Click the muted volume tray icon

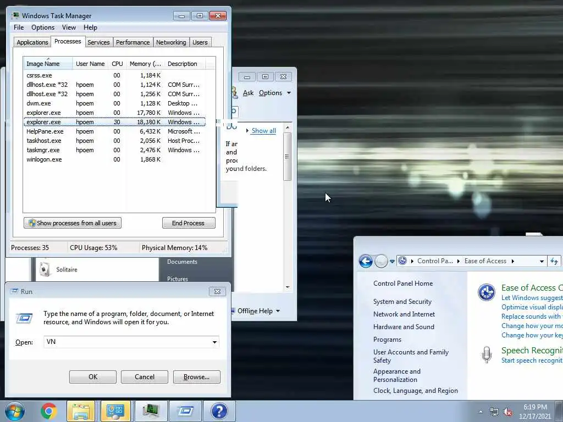(507, 412)
